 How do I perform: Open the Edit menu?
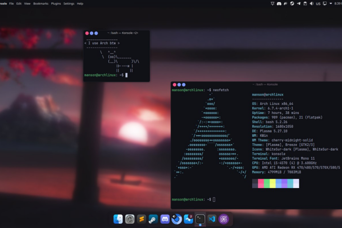tap(19, 3)
